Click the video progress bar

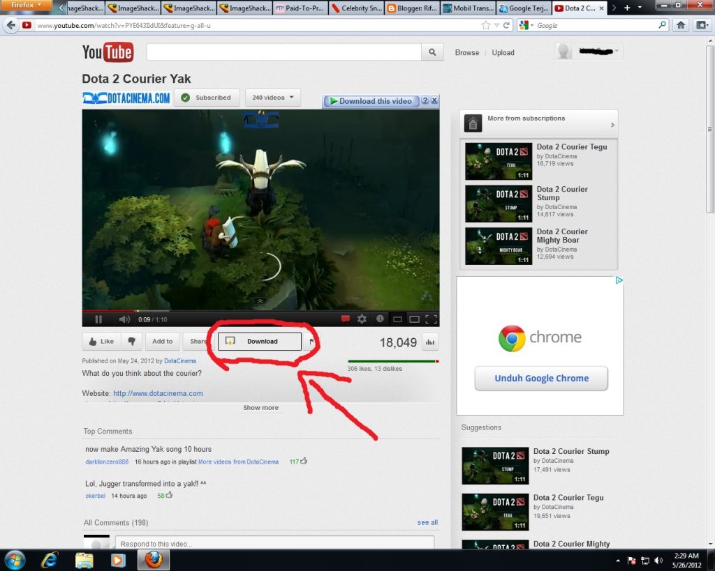coord(261,311)
